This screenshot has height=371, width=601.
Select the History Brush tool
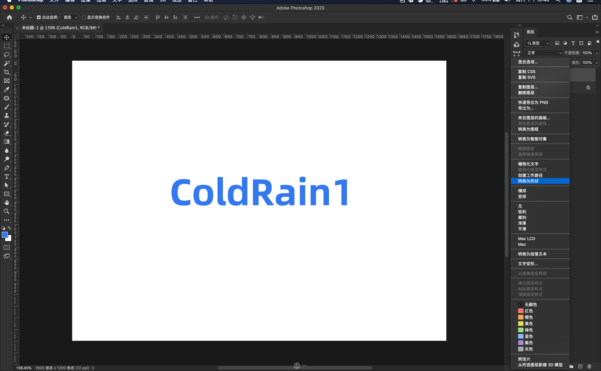pos(7,124)
